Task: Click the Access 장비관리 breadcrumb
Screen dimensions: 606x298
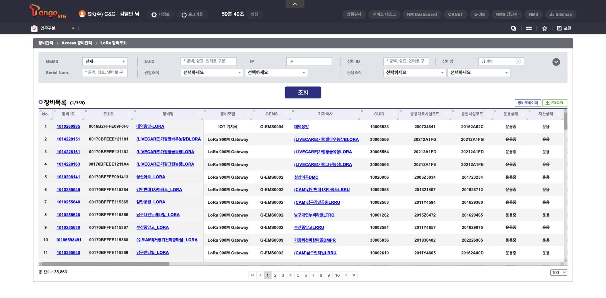Action: [x=77, y=43]
